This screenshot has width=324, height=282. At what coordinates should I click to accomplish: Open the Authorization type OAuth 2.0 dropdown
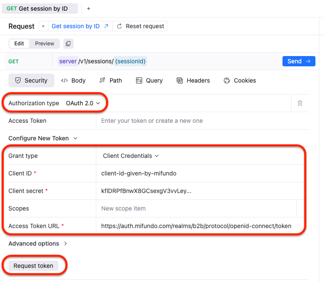83,103
